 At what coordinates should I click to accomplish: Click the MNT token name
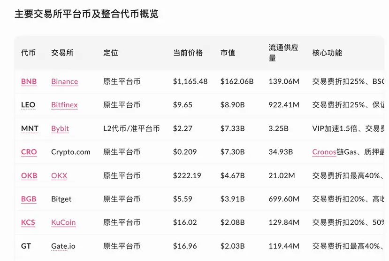[30, 128]
